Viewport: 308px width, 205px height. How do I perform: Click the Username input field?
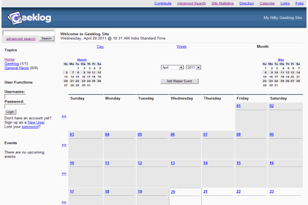(15, 96)
